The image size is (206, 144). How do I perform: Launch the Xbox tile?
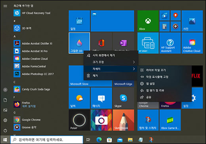[x=148, y=21]
